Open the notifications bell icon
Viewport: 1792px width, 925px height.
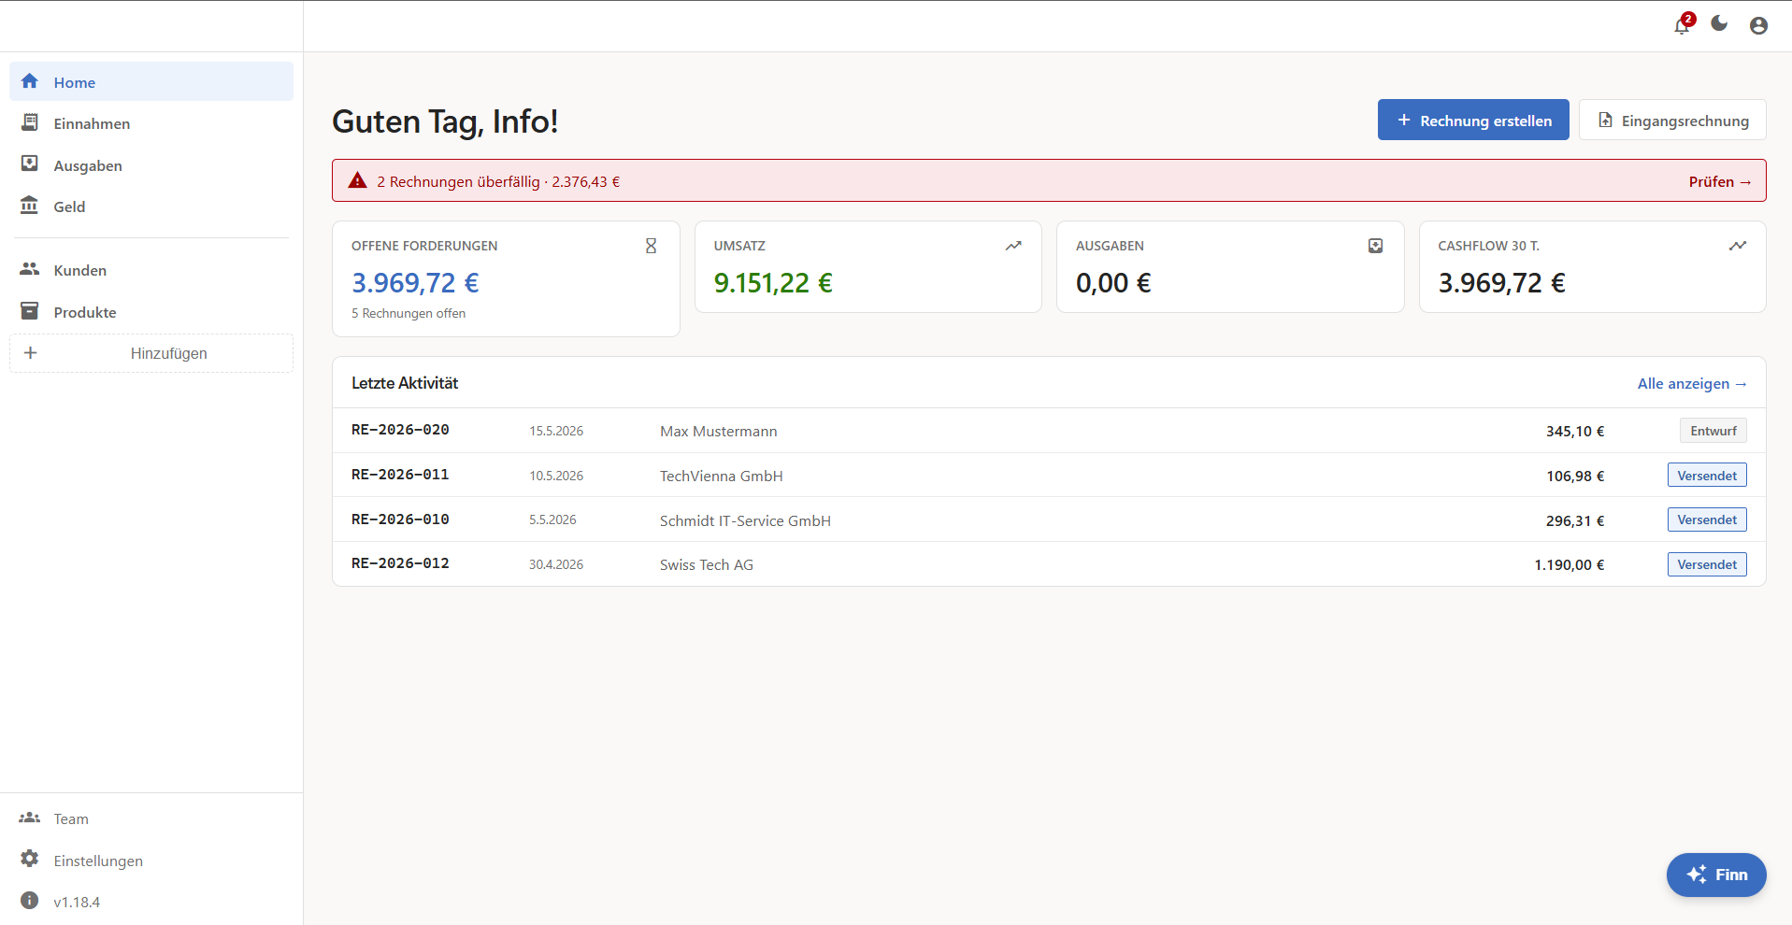pos(1682,25)
